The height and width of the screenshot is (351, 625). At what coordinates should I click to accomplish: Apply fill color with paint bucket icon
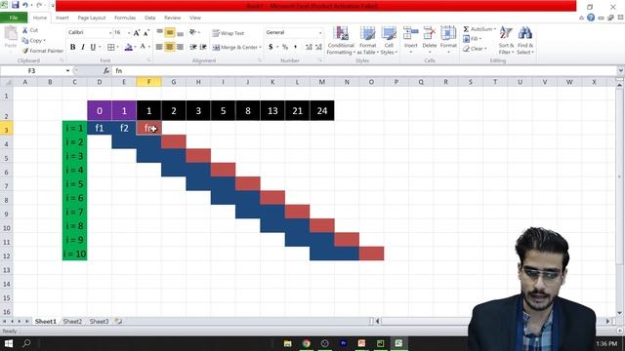[x=128, y=48]
